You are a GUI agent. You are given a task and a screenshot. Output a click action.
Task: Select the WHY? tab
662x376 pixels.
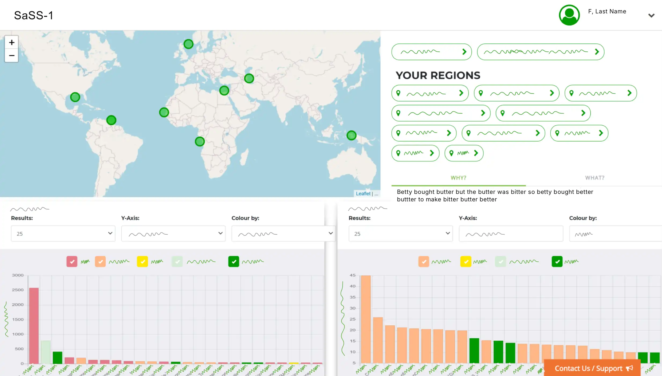458,178
